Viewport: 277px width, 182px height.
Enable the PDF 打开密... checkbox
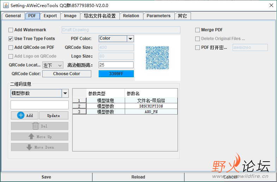click(197, 47)
